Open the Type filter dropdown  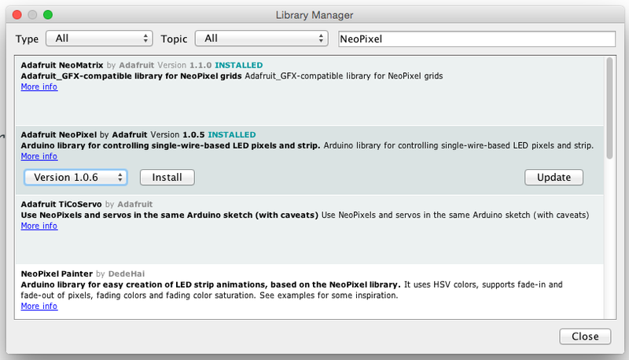(99, 39)
